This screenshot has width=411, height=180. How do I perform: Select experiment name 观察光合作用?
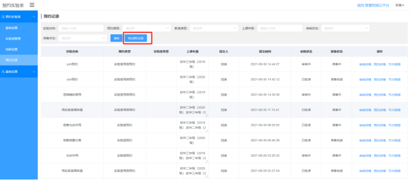click(72, 125)
